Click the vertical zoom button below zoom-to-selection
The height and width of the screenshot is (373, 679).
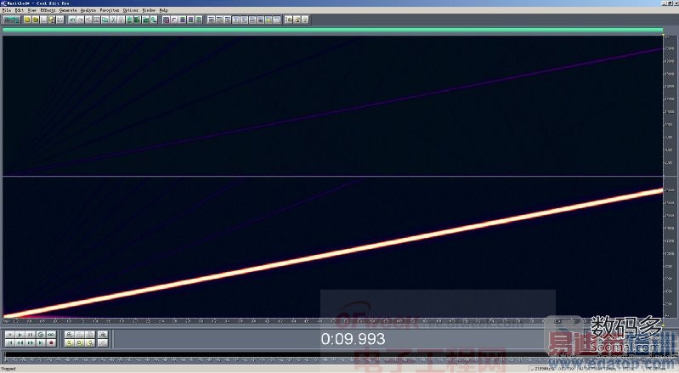(x=103, y=342)
